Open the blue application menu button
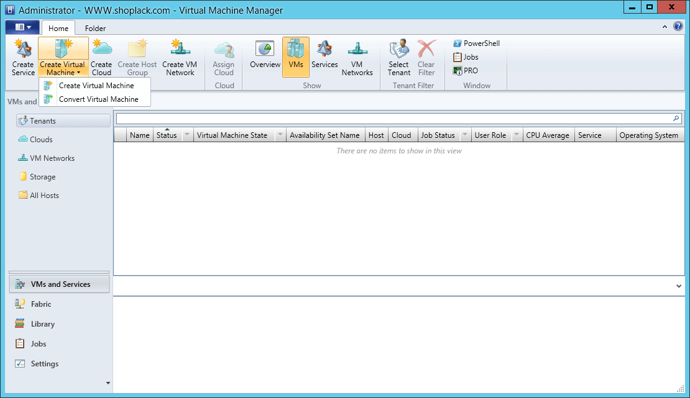The width and height of the screenshot is (690, 398). [22, 27]
